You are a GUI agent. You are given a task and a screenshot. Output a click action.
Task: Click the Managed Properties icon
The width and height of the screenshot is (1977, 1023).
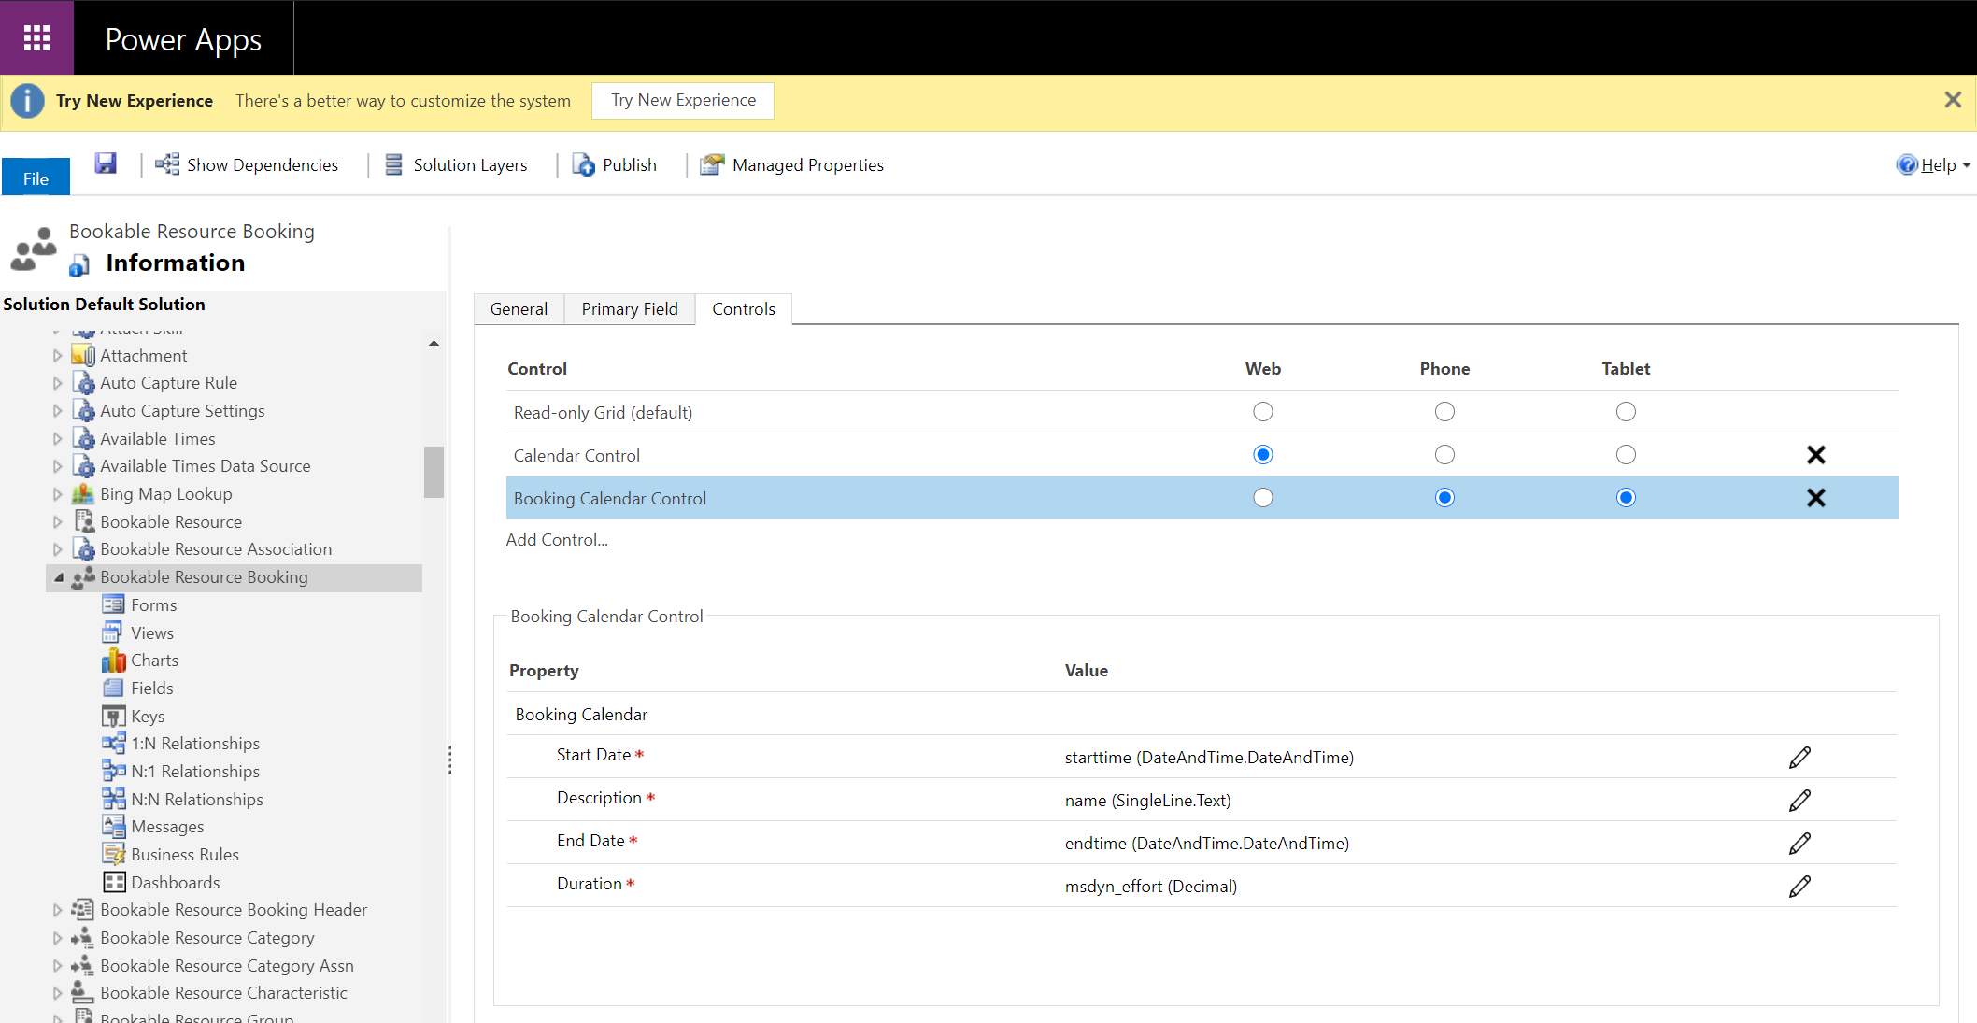pyautogui.click(x=713, y=163)
